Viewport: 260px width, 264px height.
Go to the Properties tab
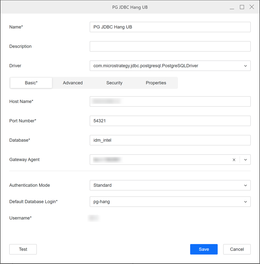coord(156,83)
